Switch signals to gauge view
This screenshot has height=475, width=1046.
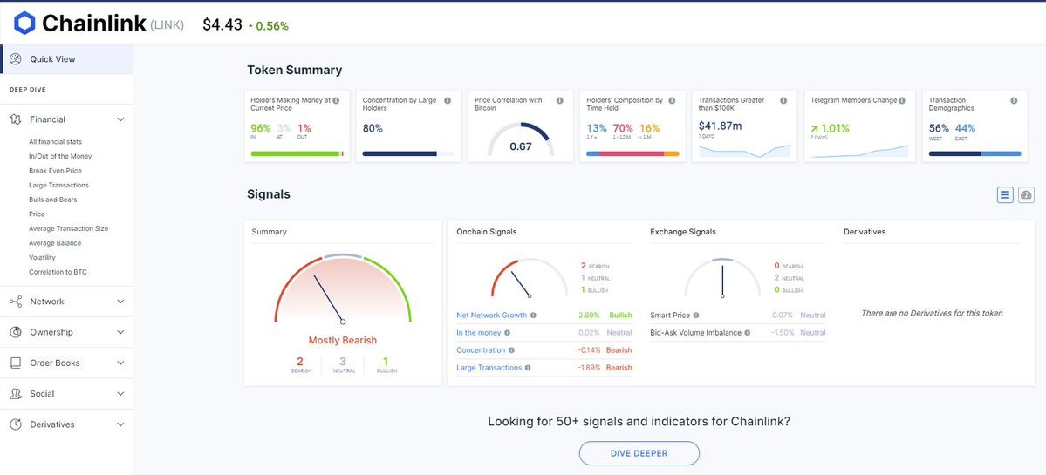click(1026, 195)
